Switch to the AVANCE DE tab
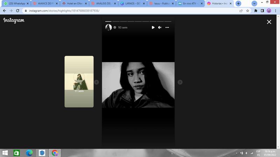This screenshot has height=157, width=280. click(x=45, y=3)
